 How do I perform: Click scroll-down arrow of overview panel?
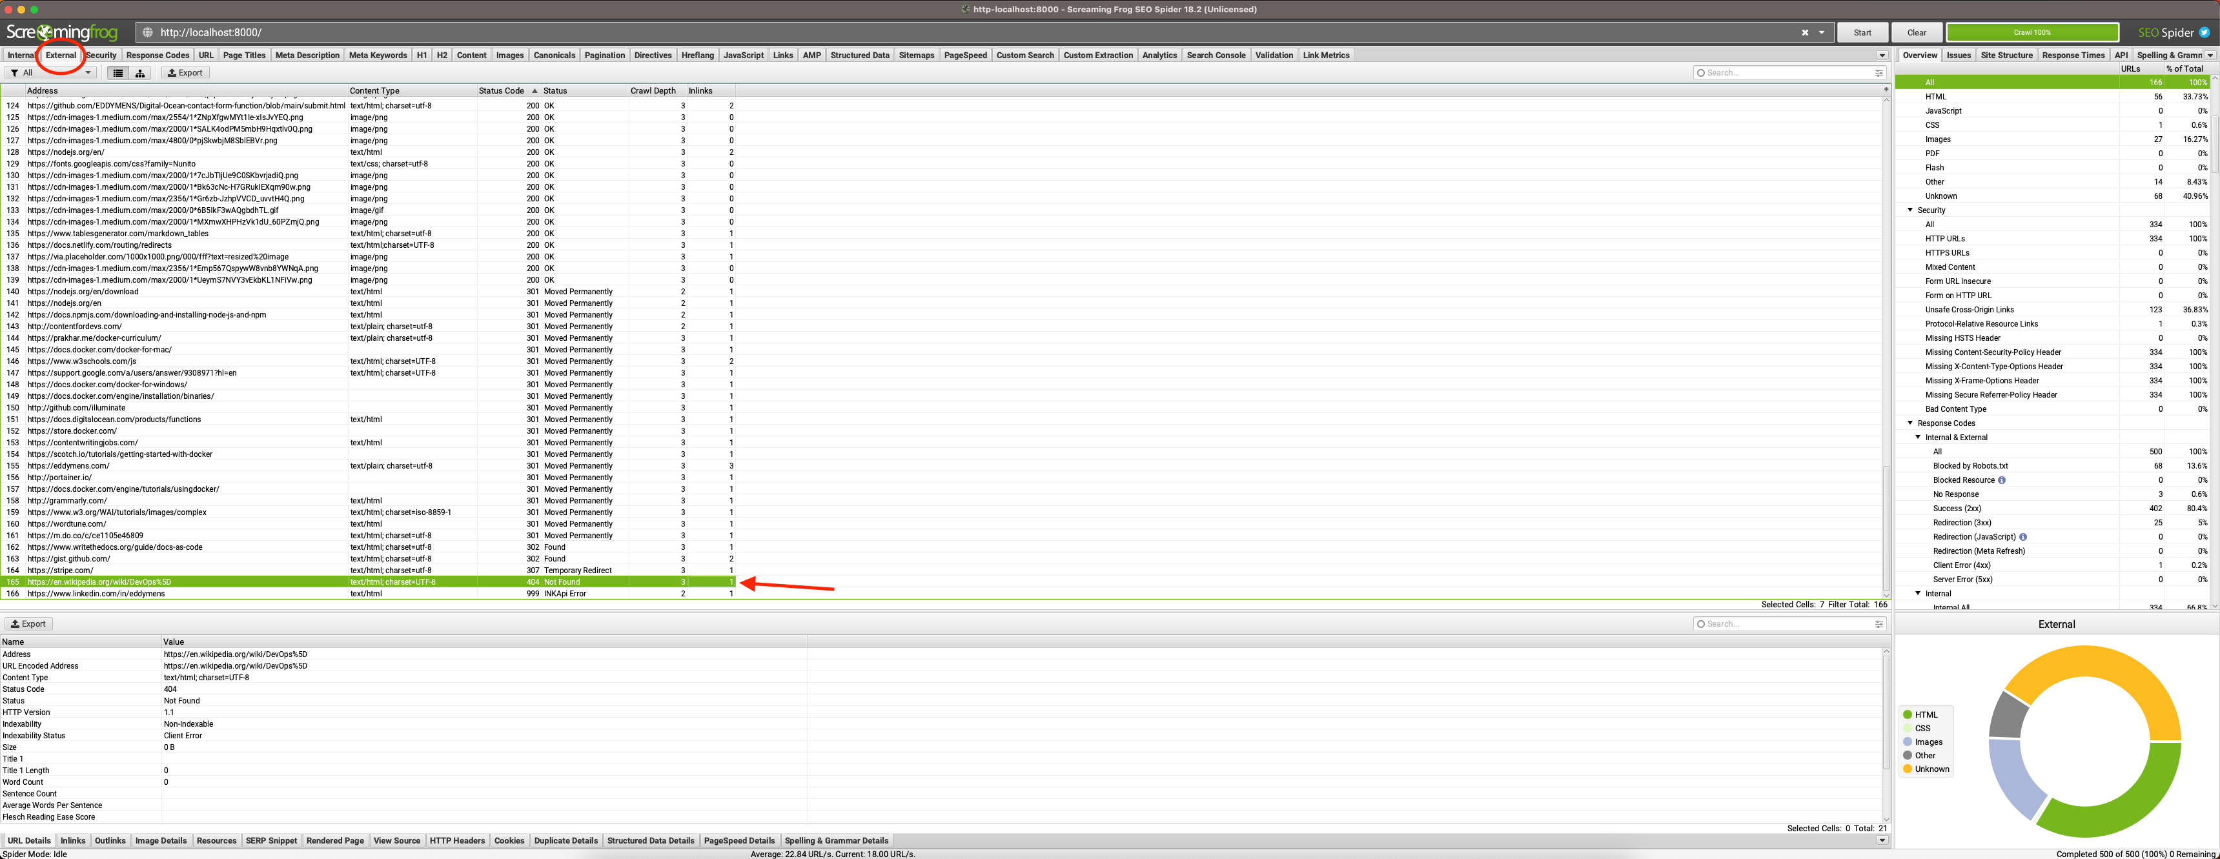point(2215,606)
